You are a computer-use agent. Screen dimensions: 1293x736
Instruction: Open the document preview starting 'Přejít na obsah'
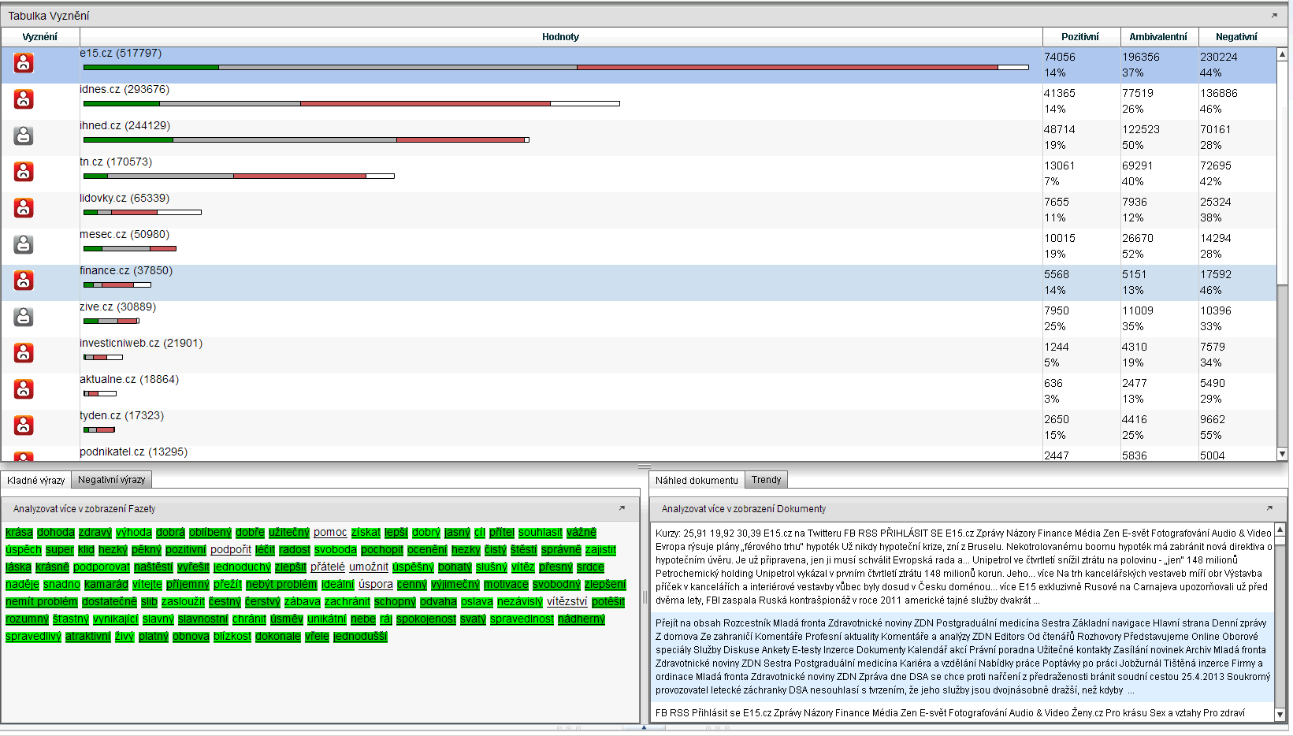coord(962,656)
